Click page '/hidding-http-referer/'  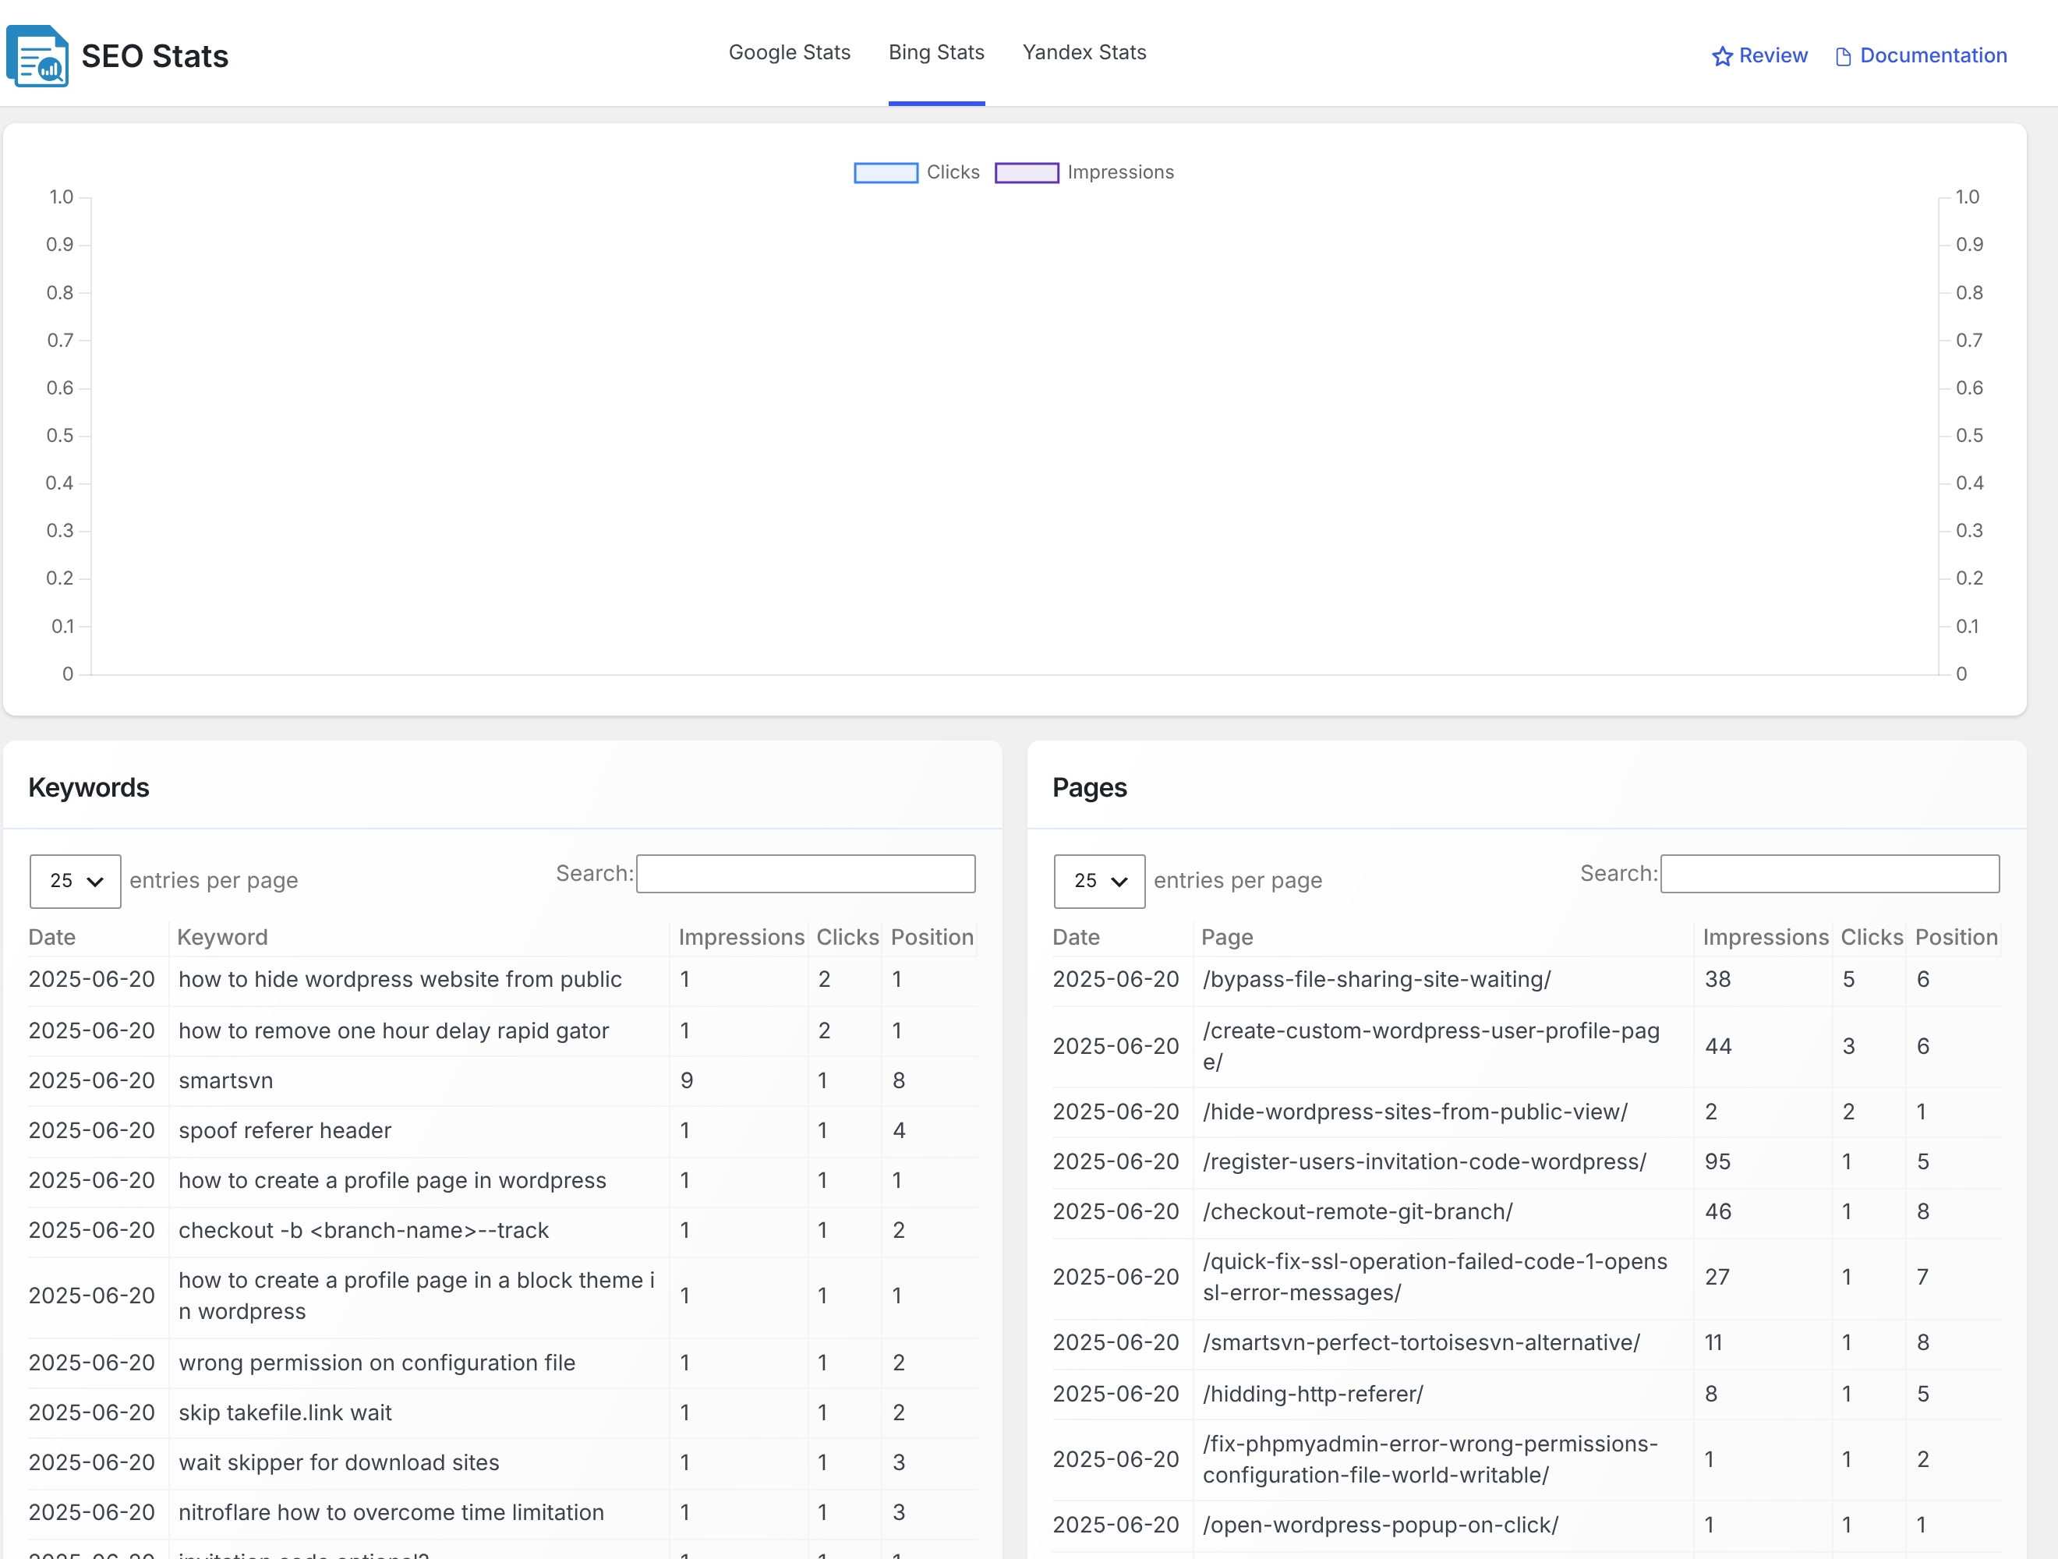click(1313, 1395)
